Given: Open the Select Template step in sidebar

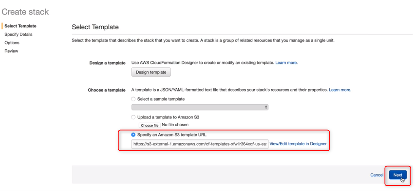Looking at the screenshot, I should pos(21,26).
